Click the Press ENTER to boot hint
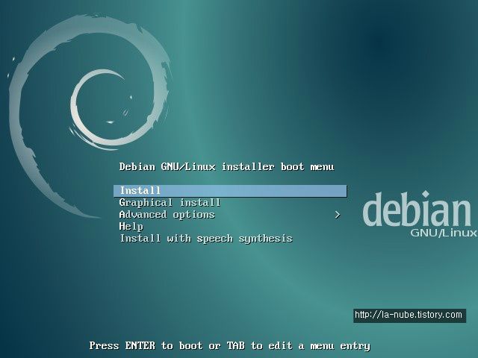478x358 pixels. coord(230,346)
